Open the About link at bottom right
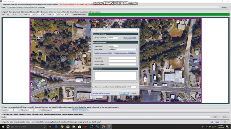 pyautogui.click(x=217, y=122)
